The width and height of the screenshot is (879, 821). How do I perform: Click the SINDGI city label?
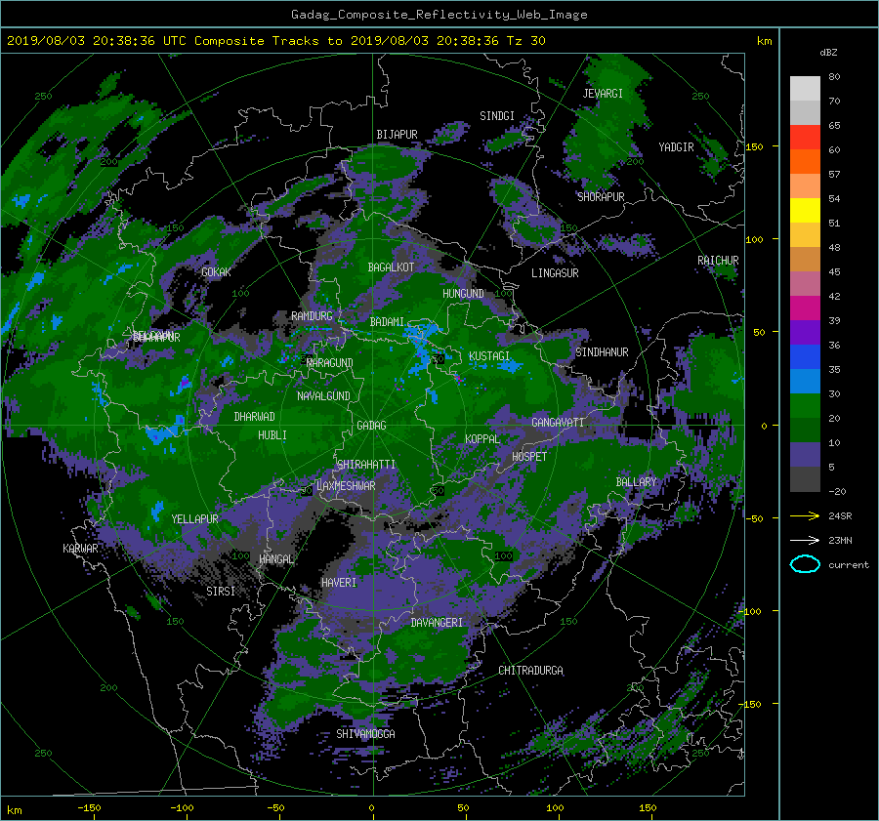point(497,116)
